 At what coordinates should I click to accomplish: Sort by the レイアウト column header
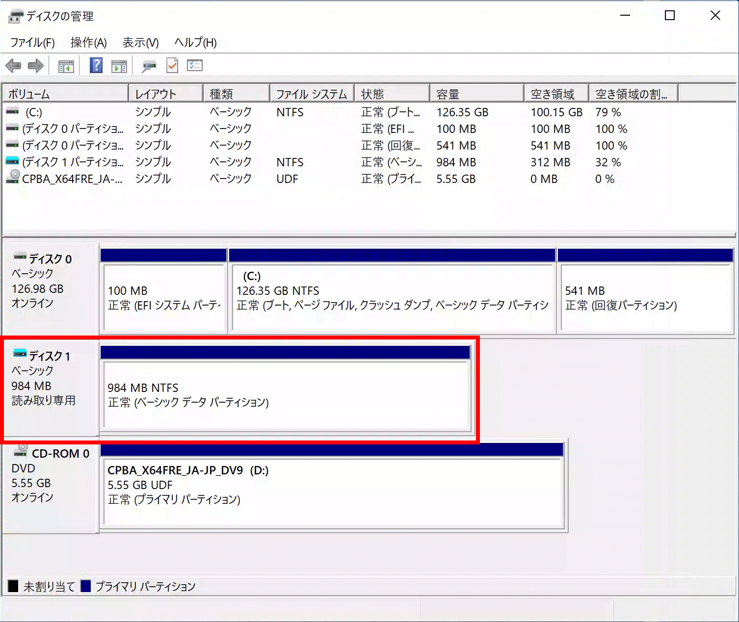pos(166,93)
